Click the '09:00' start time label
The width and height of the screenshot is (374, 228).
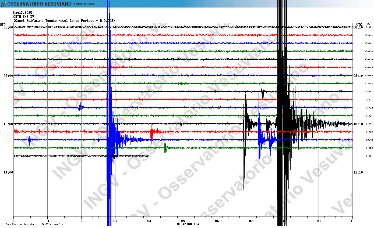(x=8, y=76)
